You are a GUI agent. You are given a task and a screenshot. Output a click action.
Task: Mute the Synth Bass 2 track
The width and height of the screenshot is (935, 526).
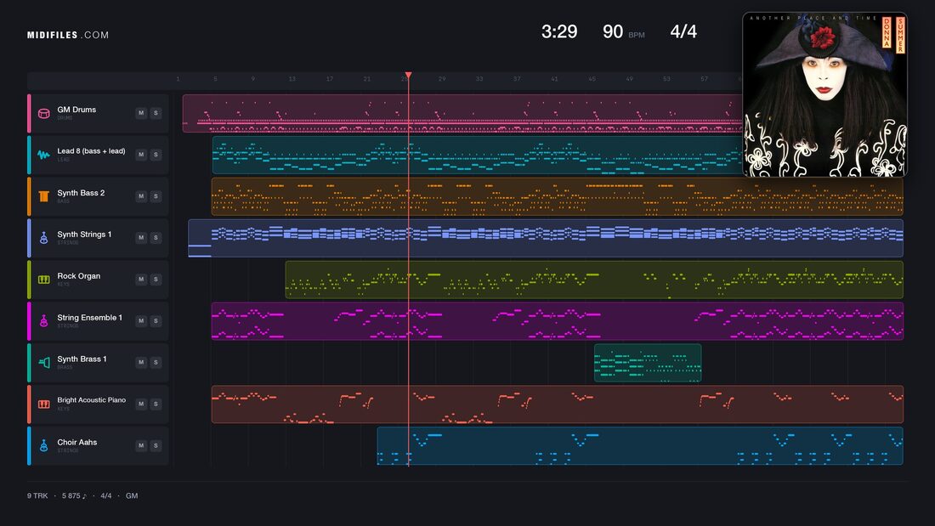[141, 196]
